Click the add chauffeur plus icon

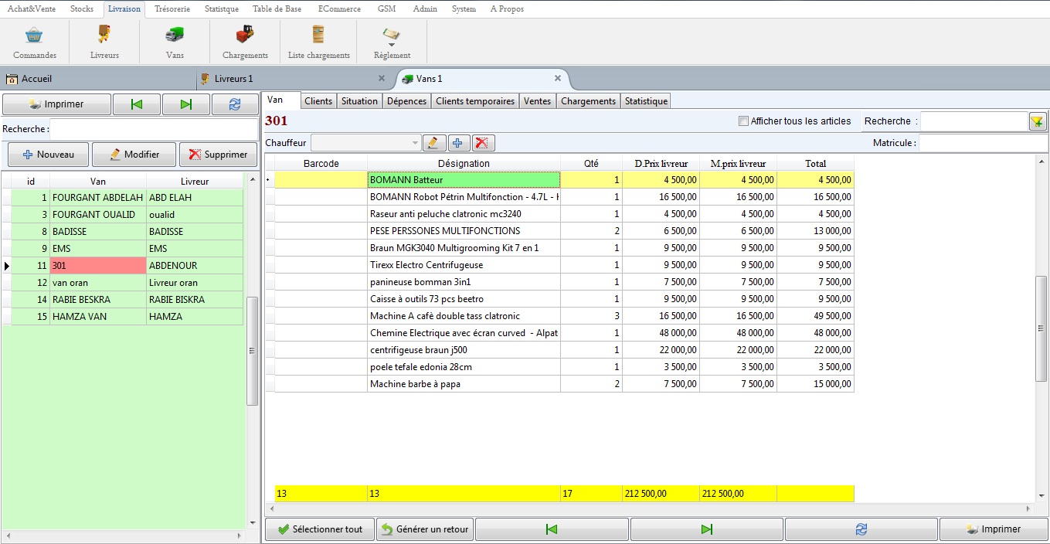[458, 143]
